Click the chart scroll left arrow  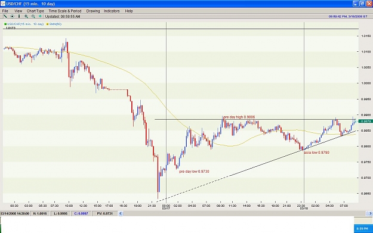tap(121, 213)
